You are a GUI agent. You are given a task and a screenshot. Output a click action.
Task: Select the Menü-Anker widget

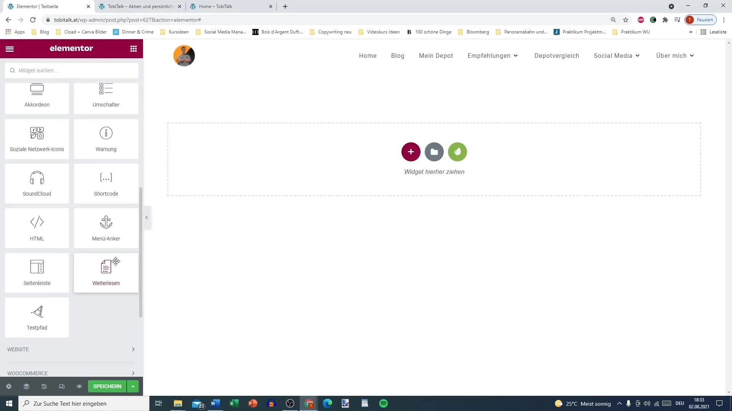[x=106, y=228]
